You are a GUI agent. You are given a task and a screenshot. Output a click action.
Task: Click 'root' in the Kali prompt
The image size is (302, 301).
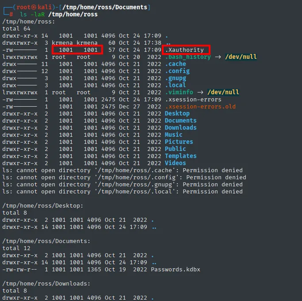[23, 8]
